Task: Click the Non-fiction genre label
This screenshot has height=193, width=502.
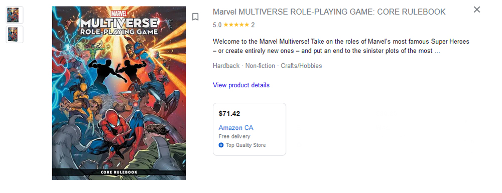Action: 260,66
